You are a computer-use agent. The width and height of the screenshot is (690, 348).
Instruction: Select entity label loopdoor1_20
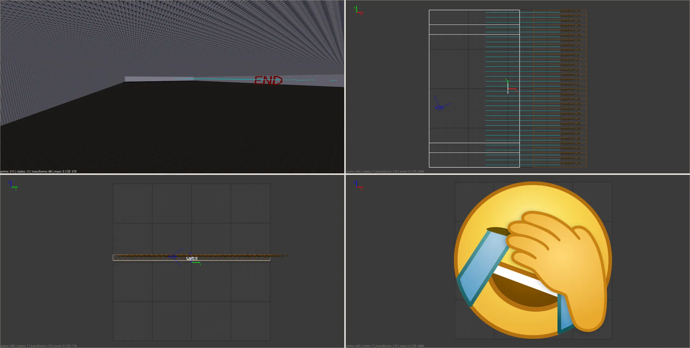pyautogui.click(x=570, y=138)
